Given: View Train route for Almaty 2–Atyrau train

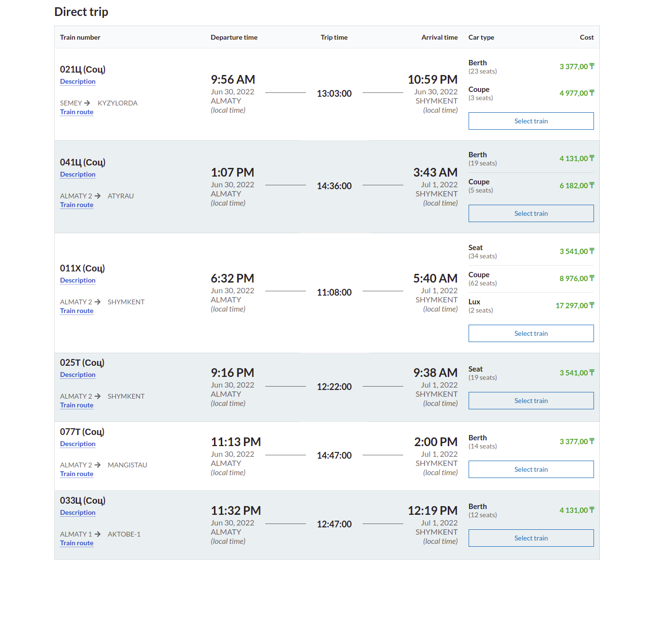Looking at the screenshot, I should (76, 205).
